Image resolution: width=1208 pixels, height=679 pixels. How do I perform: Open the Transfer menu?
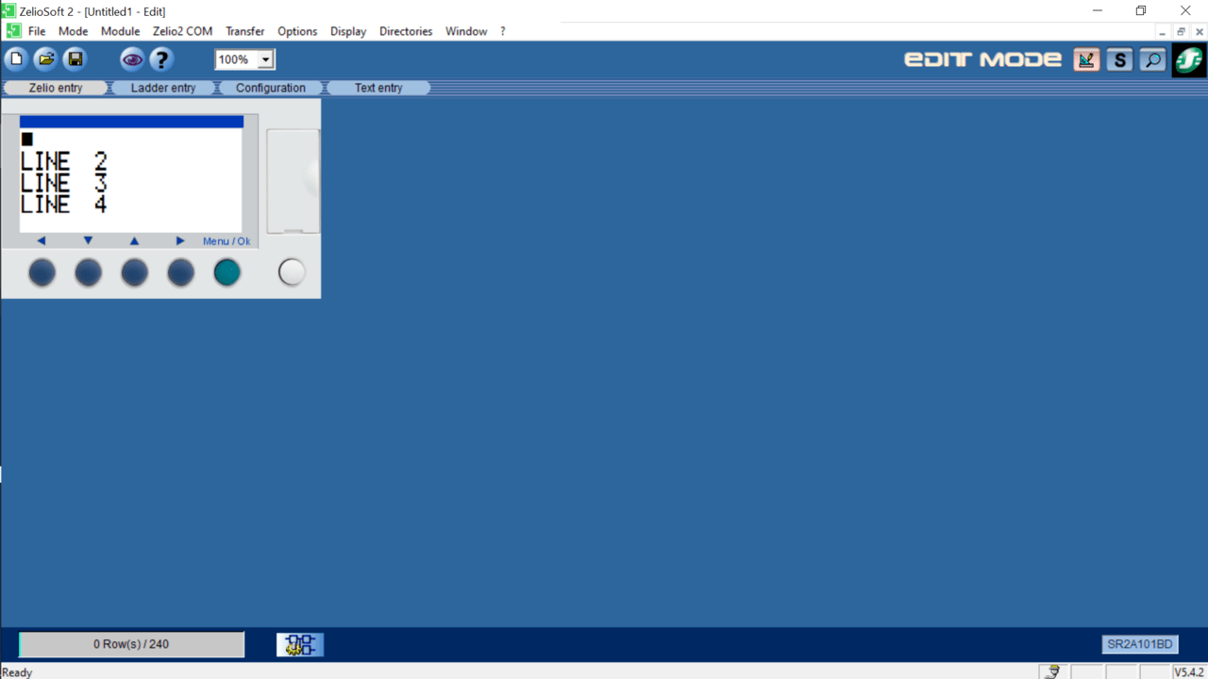click(x=244, y=31)
